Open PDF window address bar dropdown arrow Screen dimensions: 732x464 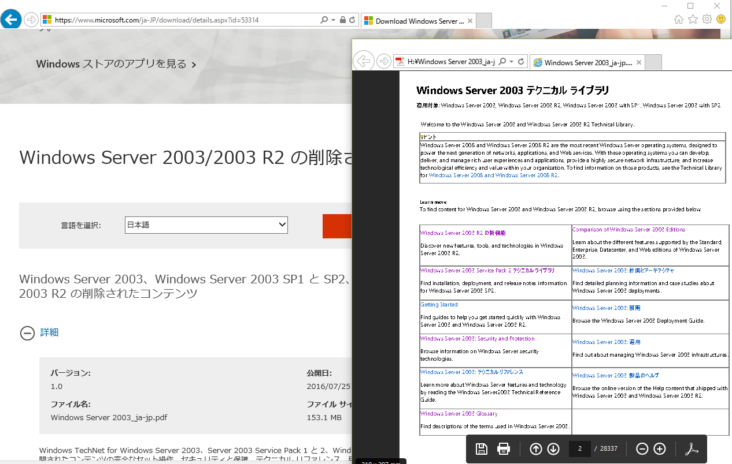[x=511, y=62]
